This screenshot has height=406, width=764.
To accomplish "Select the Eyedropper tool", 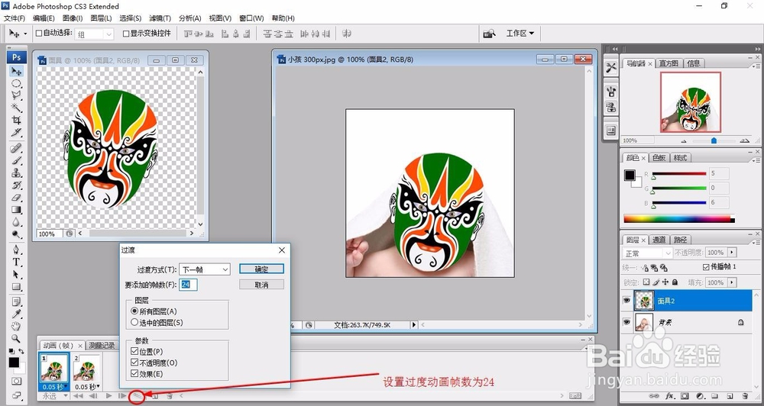I will pos(16,314).
